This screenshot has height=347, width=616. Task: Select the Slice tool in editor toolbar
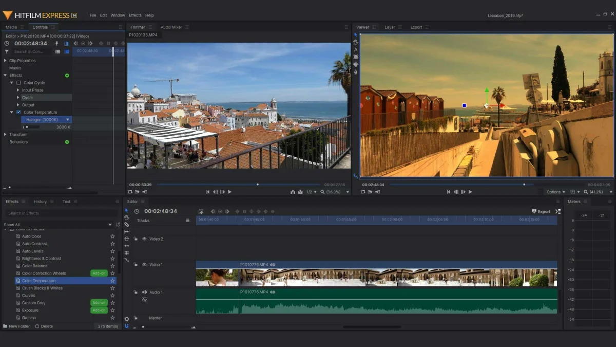coord(127,225)
